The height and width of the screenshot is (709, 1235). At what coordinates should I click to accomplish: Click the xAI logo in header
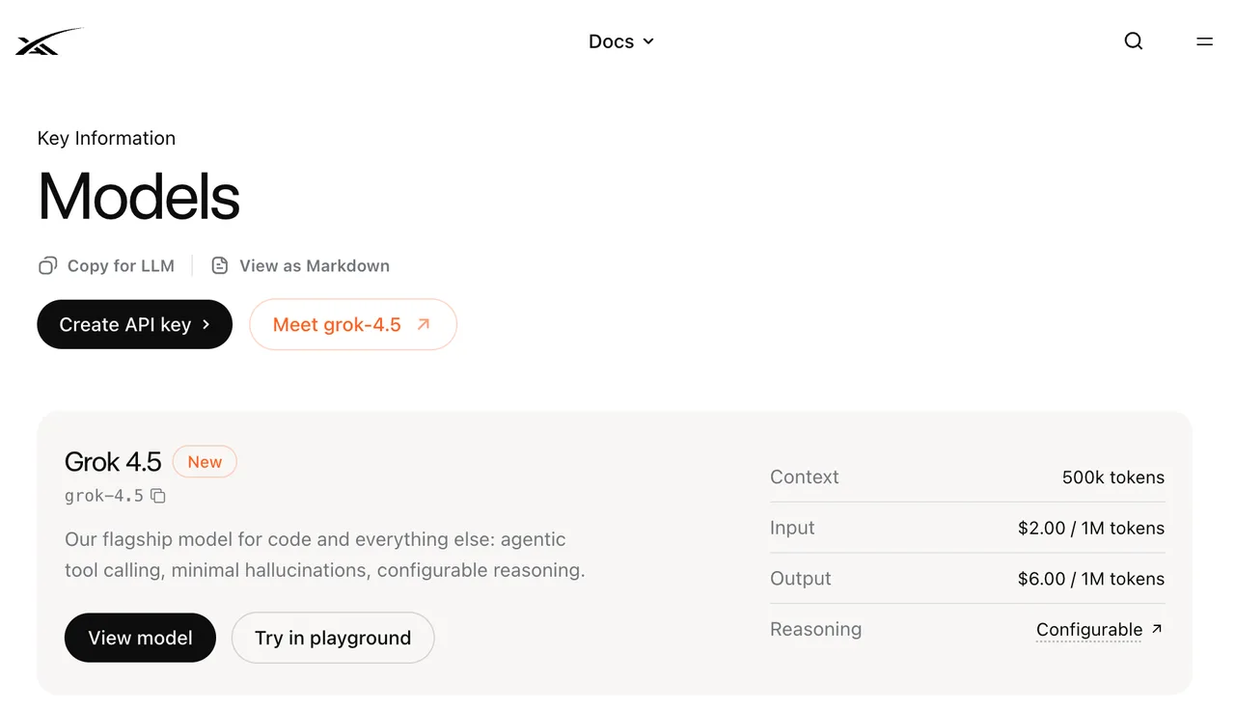pyautogui.click(x=49, y=41)
